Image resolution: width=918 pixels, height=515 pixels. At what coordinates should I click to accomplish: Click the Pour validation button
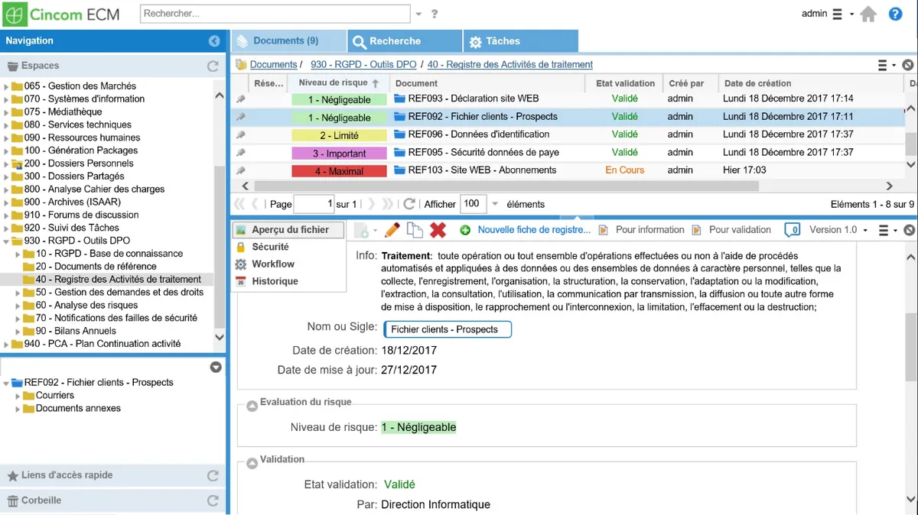[739, 230]
